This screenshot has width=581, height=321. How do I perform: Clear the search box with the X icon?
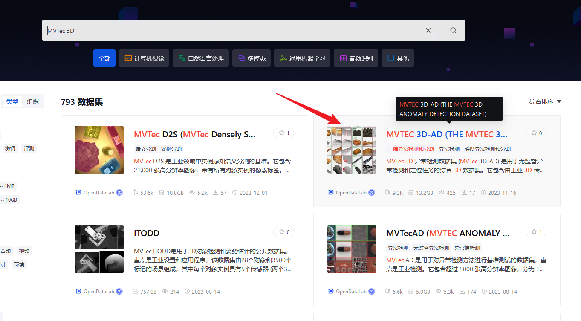pos(428,30)
